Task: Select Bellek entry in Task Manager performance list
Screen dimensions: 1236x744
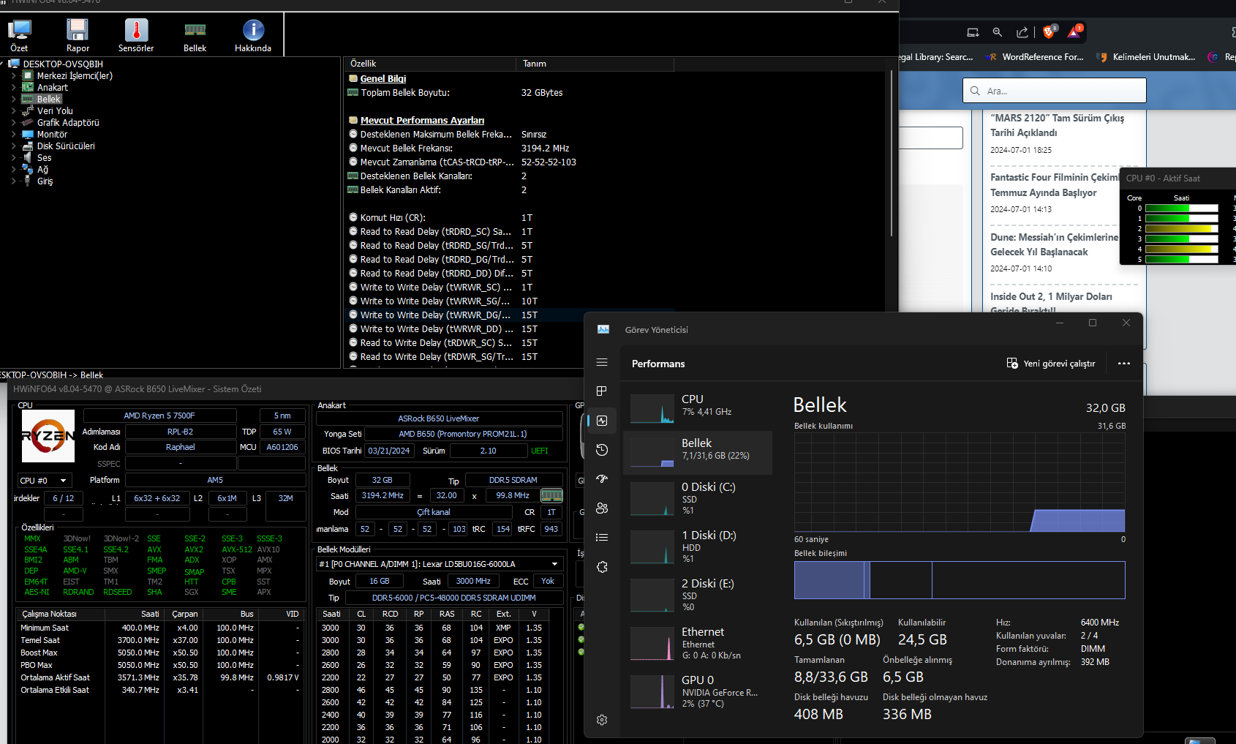Action: [698, 452]
